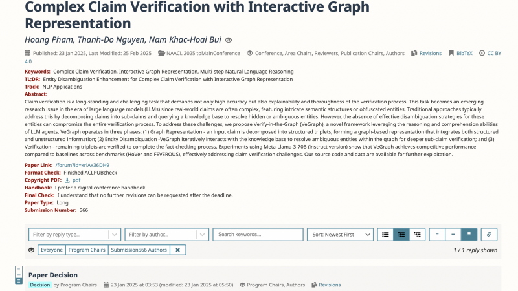Viewport: 518px width, 291px height.
Task: Set replies to partially expanded view
Action: click(453, 235)
